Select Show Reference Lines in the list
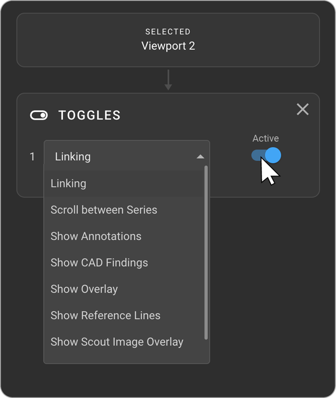 tap(105, 316)
